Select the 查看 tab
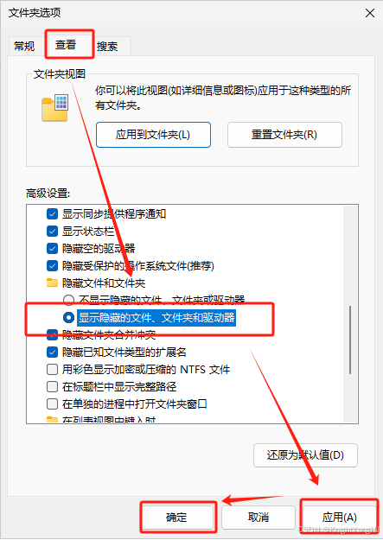Screen dimensions: 383x540 click(x=66, y=44)
